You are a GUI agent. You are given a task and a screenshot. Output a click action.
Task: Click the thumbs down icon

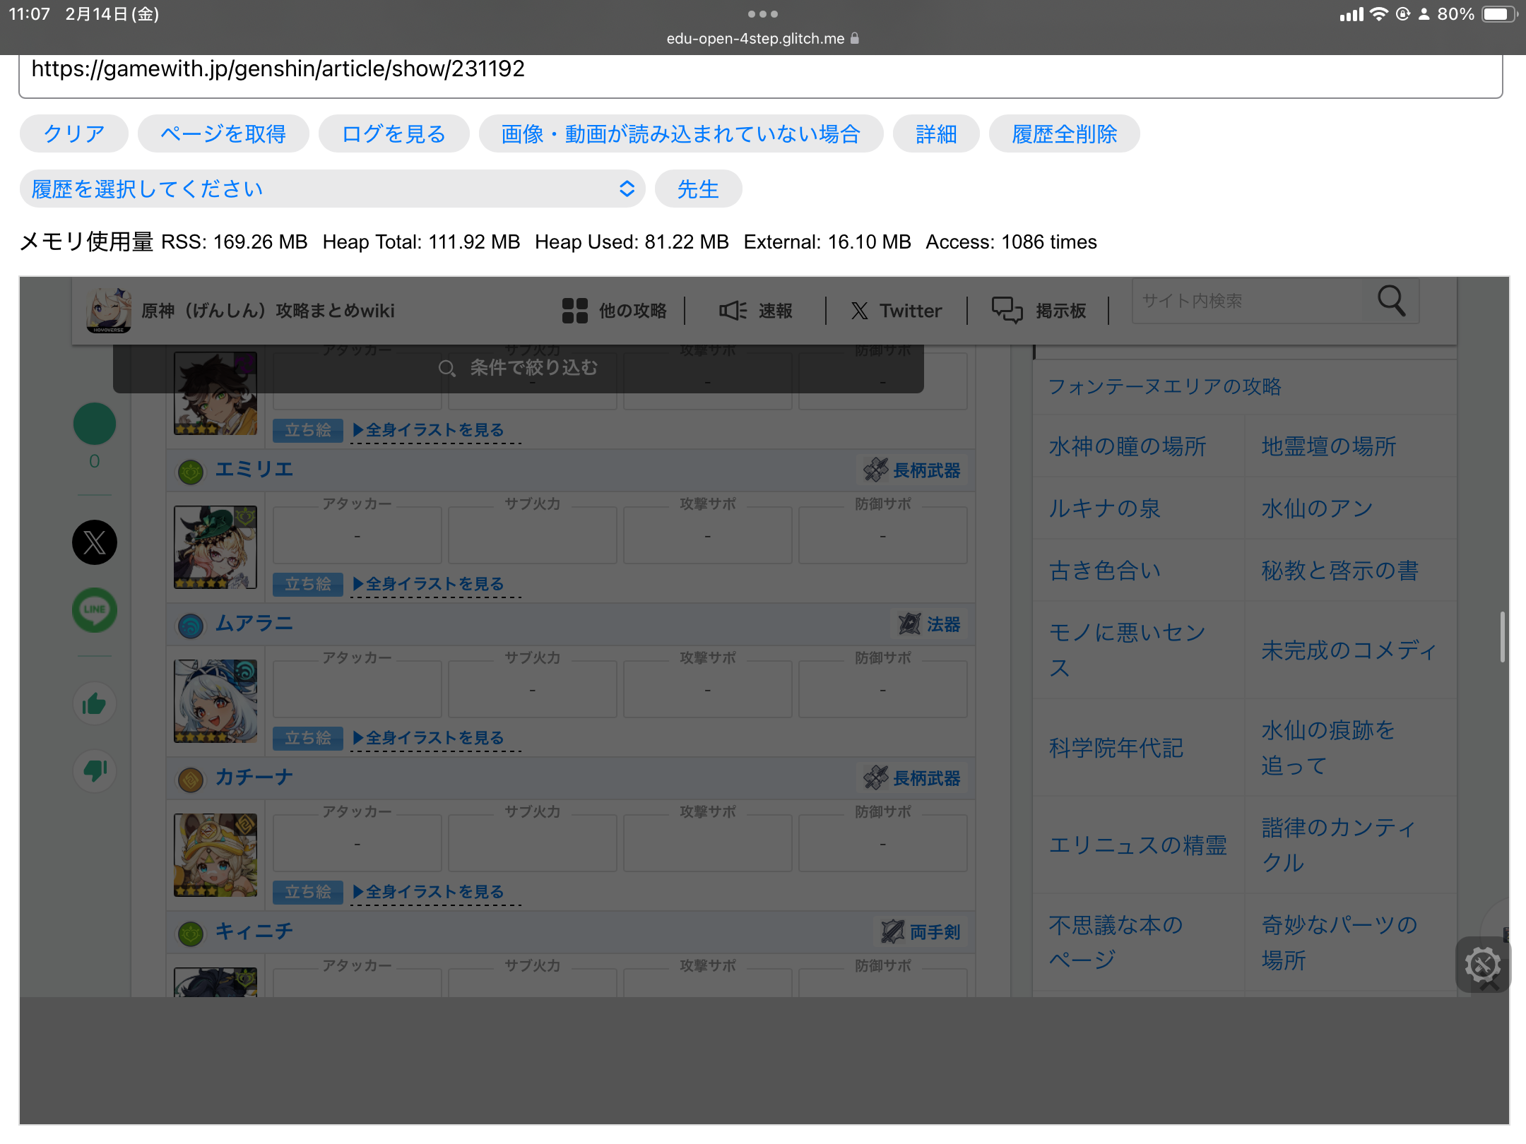point(94,771)
